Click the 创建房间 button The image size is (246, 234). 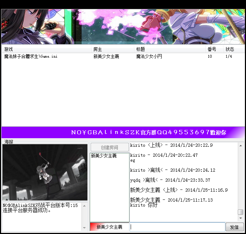[x=110, y=147]
